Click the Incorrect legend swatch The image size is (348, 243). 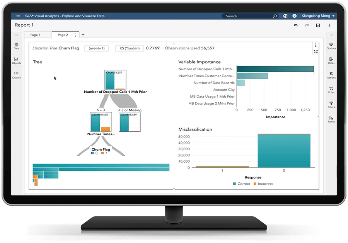255,184
